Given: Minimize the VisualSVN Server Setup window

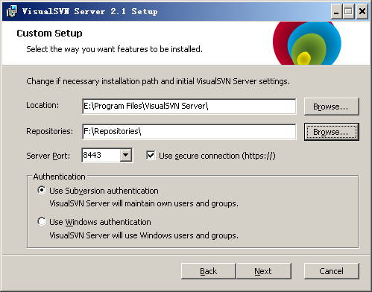Looking at the screenshot, I should coord(336,11).
